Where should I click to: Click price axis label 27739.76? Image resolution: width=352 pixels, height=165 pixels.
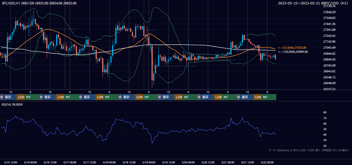click(x=329, y=6)
